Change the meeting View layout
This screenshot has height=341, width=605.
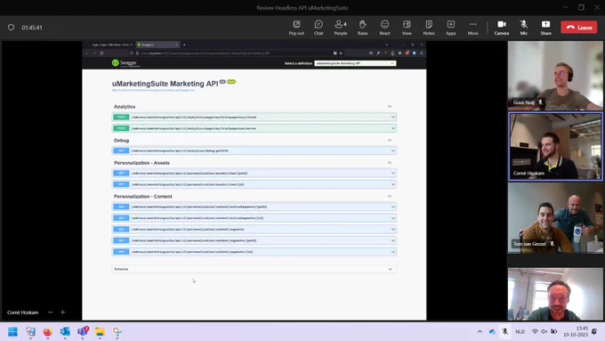[x=407, y=28]
